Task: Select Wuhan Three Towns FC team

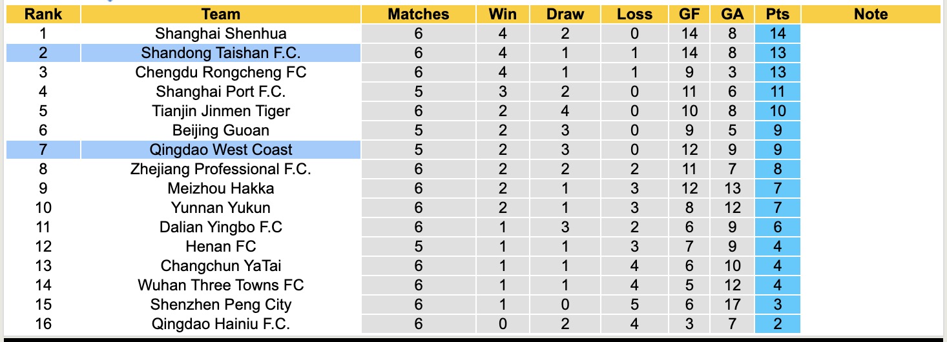Action: (x=220, y=285)
